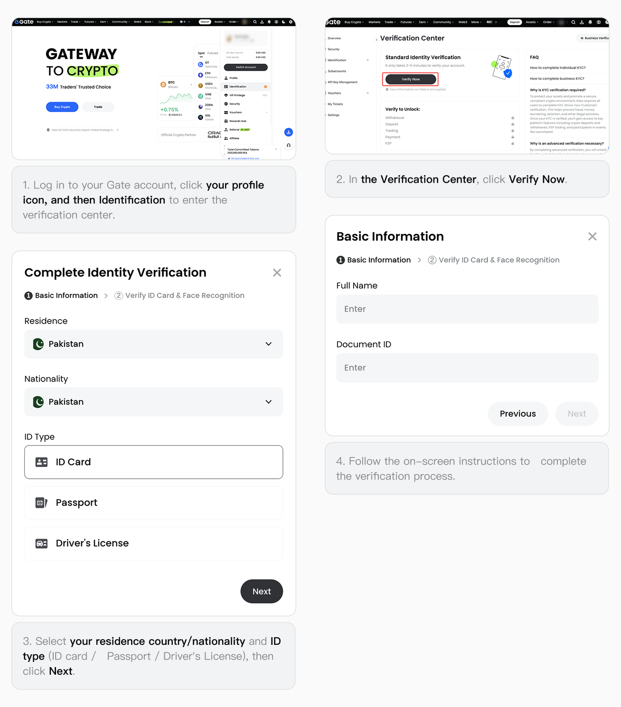Screen dimensions: 621x707
Task: Select ID Card as the ID type
Action: [153, 462]
